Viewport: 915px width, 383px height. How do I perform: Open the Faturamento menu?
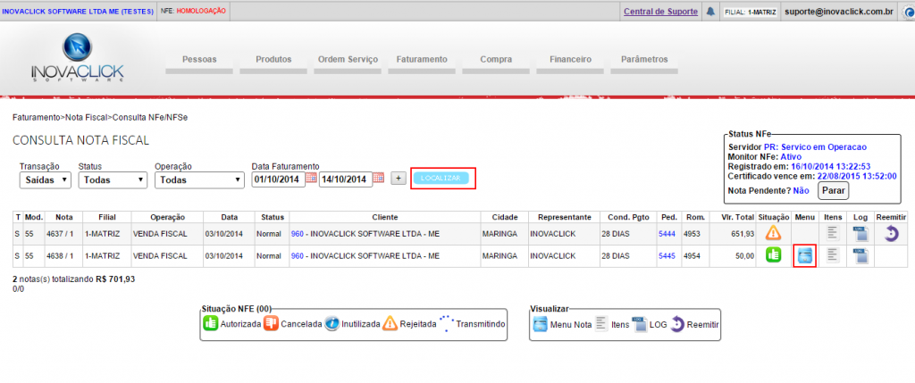tap(421, 59)
